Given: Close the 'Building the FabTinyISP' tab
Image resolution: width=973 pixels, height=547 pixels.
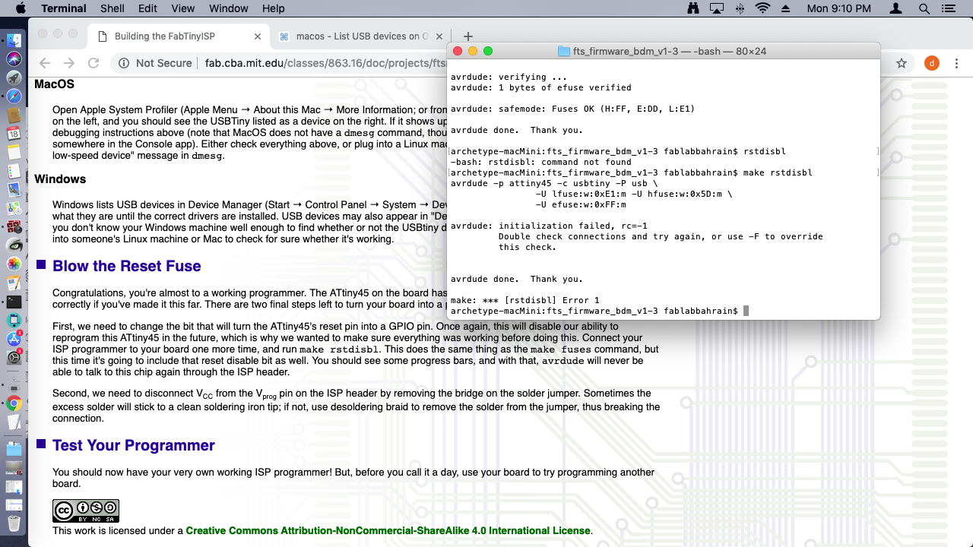Looking at the screenshot, I should coord(258,36).
